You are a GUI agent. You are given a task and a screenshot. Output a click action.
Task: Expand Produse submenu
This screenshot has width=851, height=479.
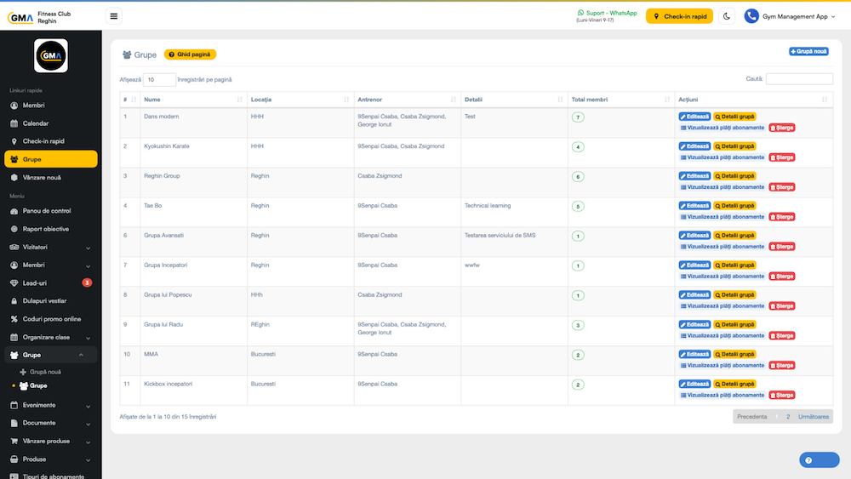point(51,459)
